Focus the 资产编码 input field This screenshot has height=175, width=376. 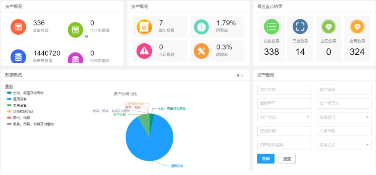coord(344,90)
